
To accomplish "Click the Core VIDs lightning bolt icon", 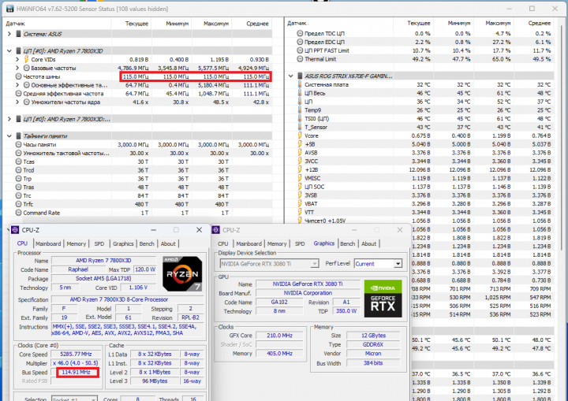I will coord(27,59).
